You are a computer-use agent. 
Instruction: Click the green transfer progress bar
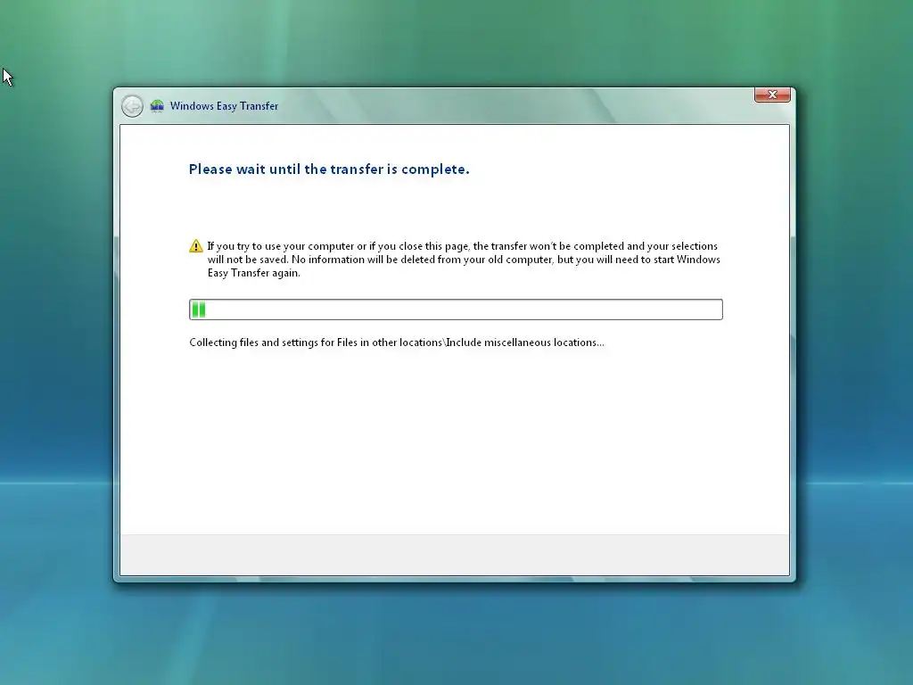(456, 309)
